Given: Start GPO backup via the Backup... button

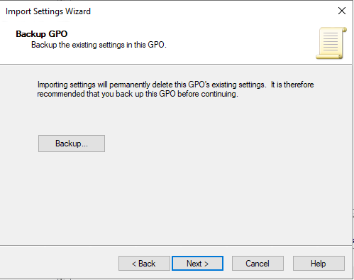Looking at the screenshot, I should 72,144.
